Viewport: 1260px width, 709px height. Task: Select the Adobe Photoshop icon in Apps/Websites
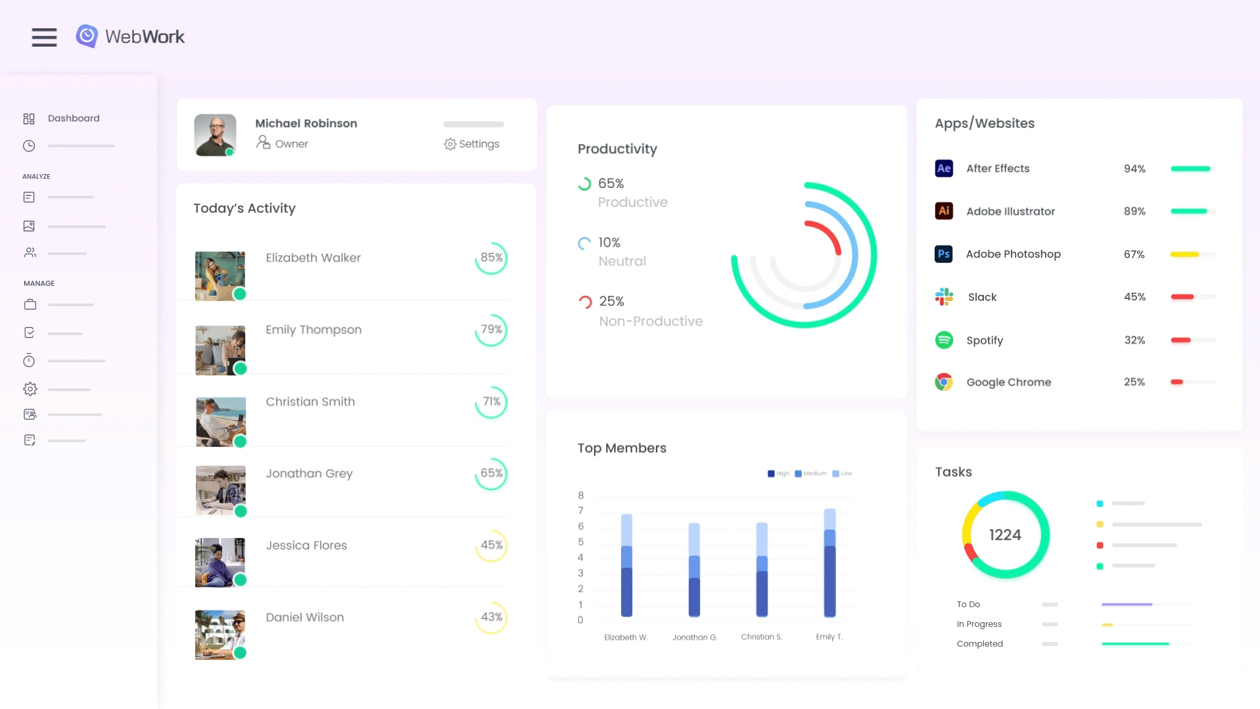(943, 254)
